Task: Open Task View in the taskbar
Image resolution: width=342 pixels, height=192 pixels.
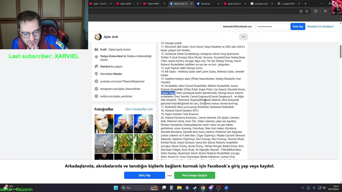Action: pos(164,188)
